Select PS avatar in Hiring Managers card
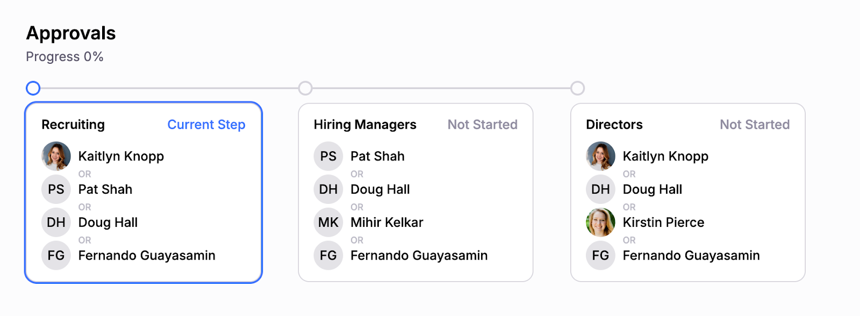The image size is (860, 316). (328, 156)
